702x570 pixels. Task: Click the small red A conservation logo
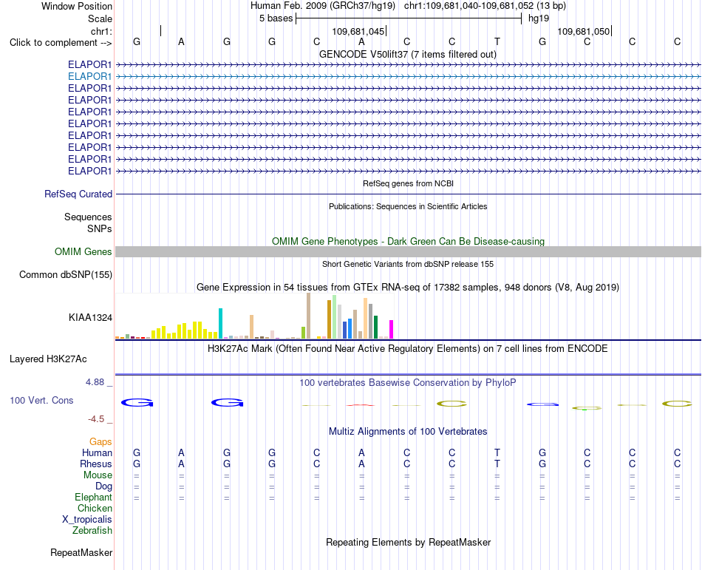(361, 405)
